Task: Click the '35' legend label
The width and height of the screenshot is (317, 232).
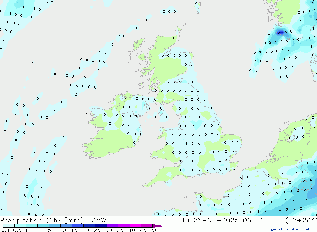Action: (x=120, y=230)
